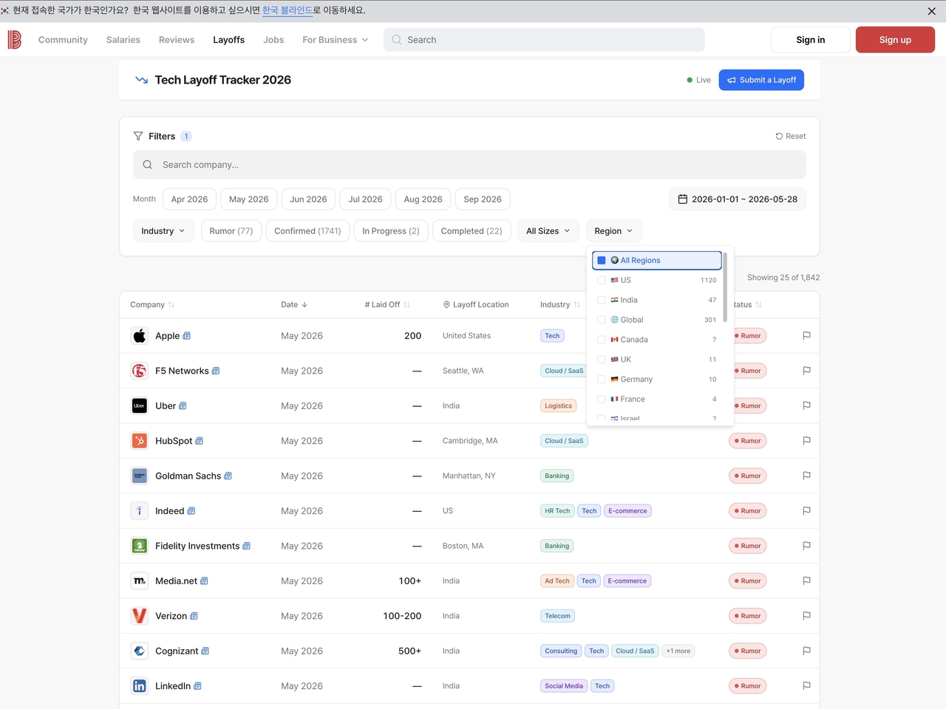Open the date range picker
946x709 pixels.
click(x=738, y=199)
